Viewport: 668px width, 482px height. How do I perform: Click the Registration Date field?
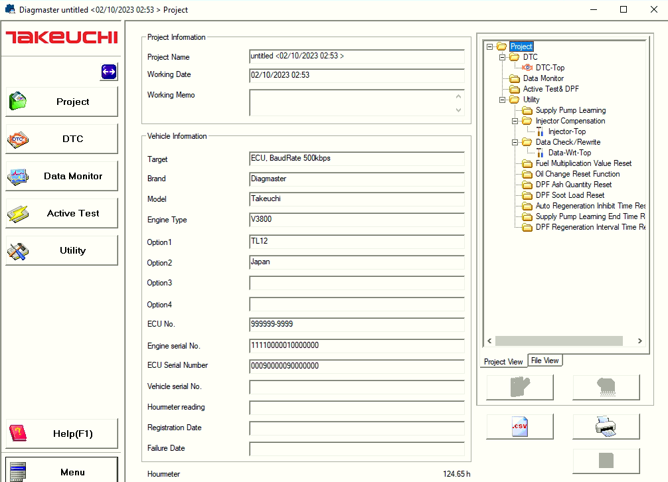[x=357, y=428]
